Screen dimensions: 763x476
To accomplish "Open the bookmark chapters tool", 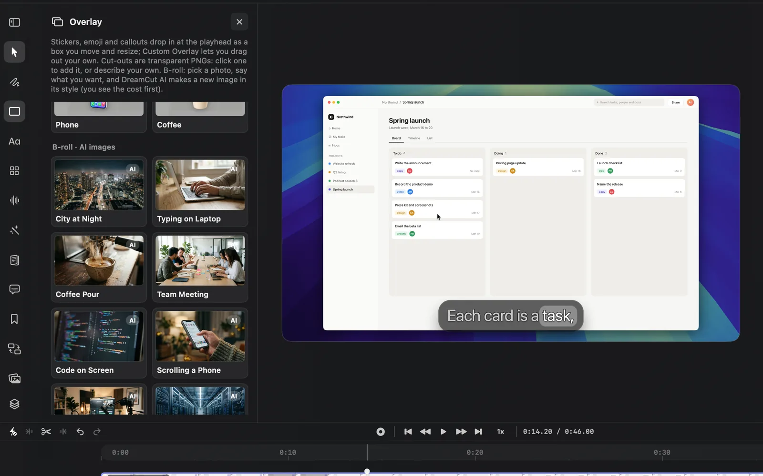I will [14, 319].
